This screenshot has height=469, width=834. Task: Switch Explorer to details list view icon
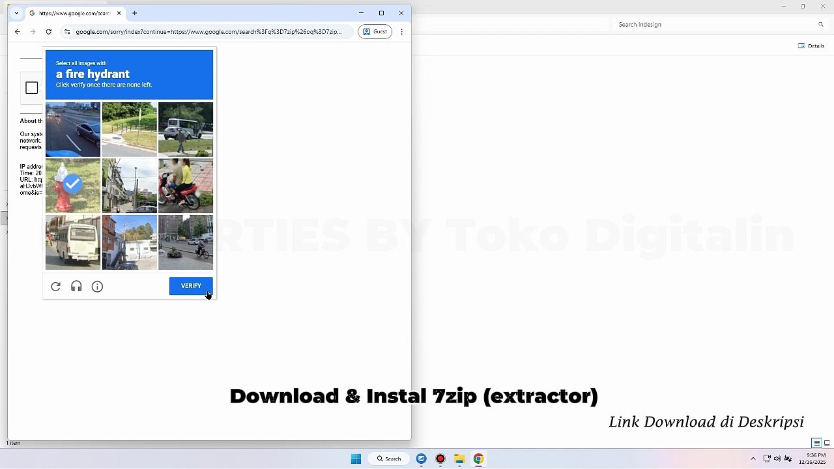(816, 443)
